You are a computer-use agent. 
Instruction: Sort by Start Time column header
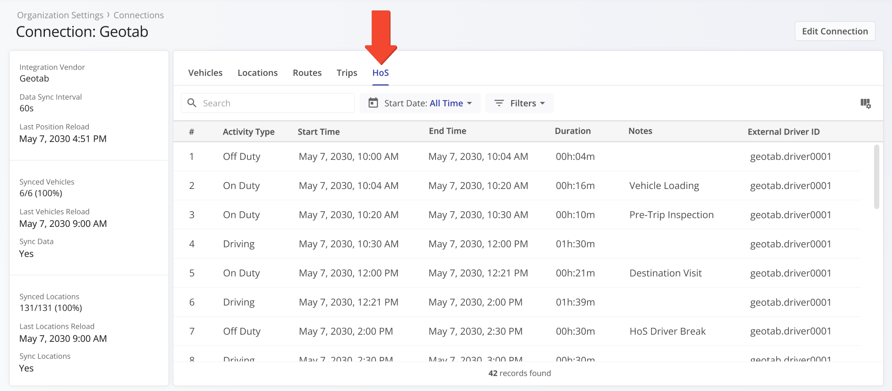318,131
